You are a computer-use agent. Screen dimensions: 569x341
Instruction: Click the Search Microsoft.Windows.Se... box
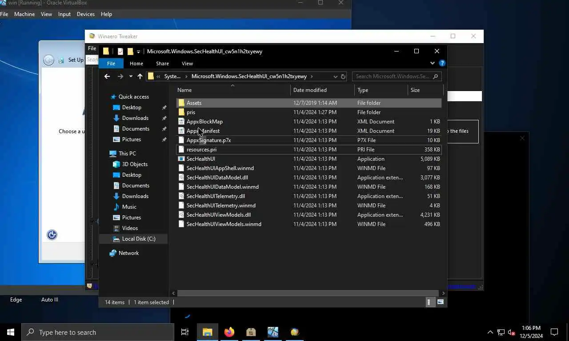coord(397,76)
